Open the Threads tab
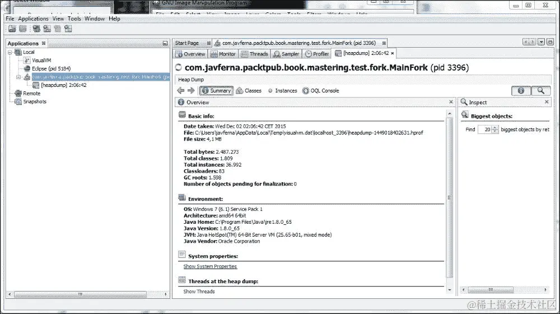Image resolution: width=560 pixels, height=314 pixels. point(254,54)
